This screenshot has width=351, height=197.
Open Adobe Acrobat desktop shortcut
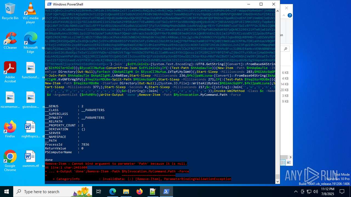pos(10,72)
